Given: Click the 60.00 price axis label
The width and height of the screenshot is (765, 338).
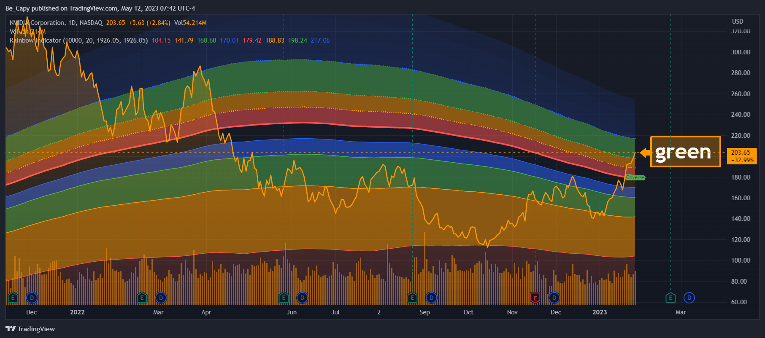Looking at the screenshot, I should [739, 302].
